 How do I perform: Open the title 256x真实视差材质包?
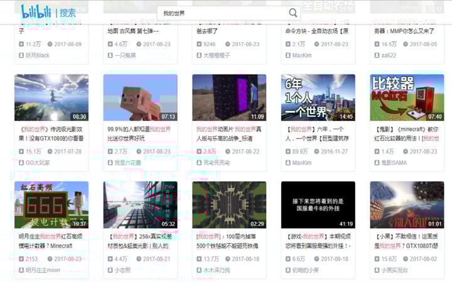(x=140, y=241)
